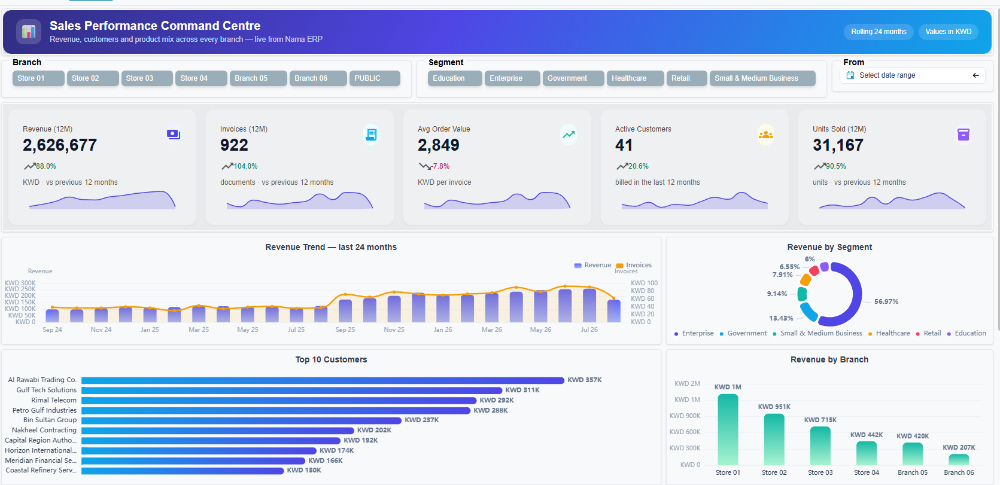Viewport: 1000px width, 485px height.
Task: Click the Revenue trend arrow beside 88.0%
Action: (x=29, y=166)
